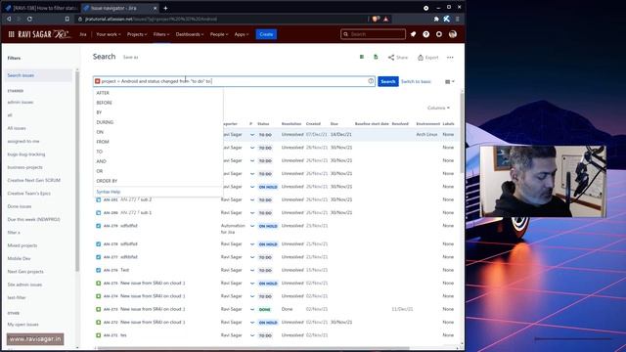Open the Jira help question mark icon
The image size is (626, 352).
[426, 34]
